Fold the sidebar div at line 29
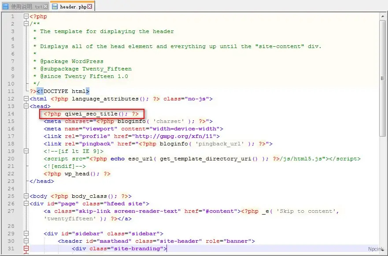388x256 pixels. 26,234
